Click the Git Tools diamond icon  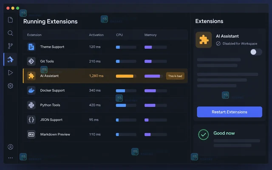click(31, 61)
